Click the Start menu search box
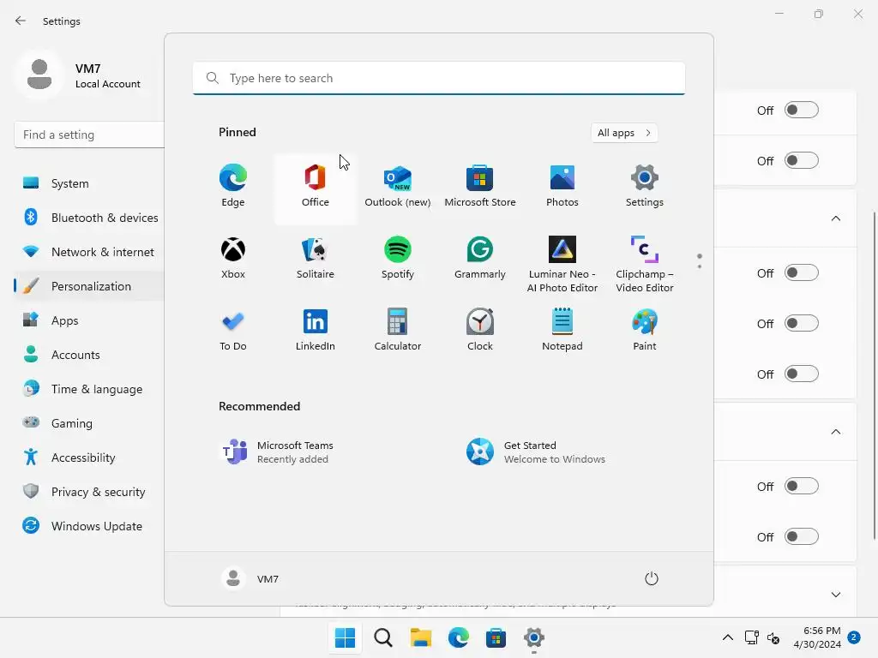878x658 pixels. click(x=439, y=78)
